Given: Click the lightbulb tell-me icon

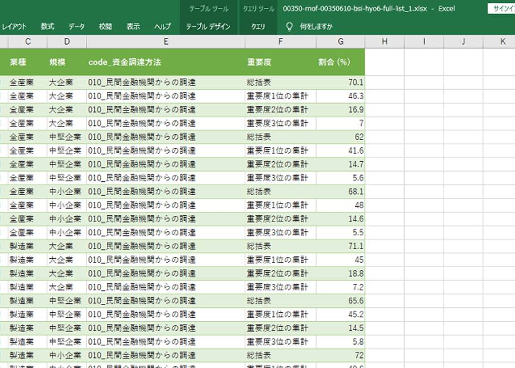Looking at the screenshot, I should (x=289, y=27).
